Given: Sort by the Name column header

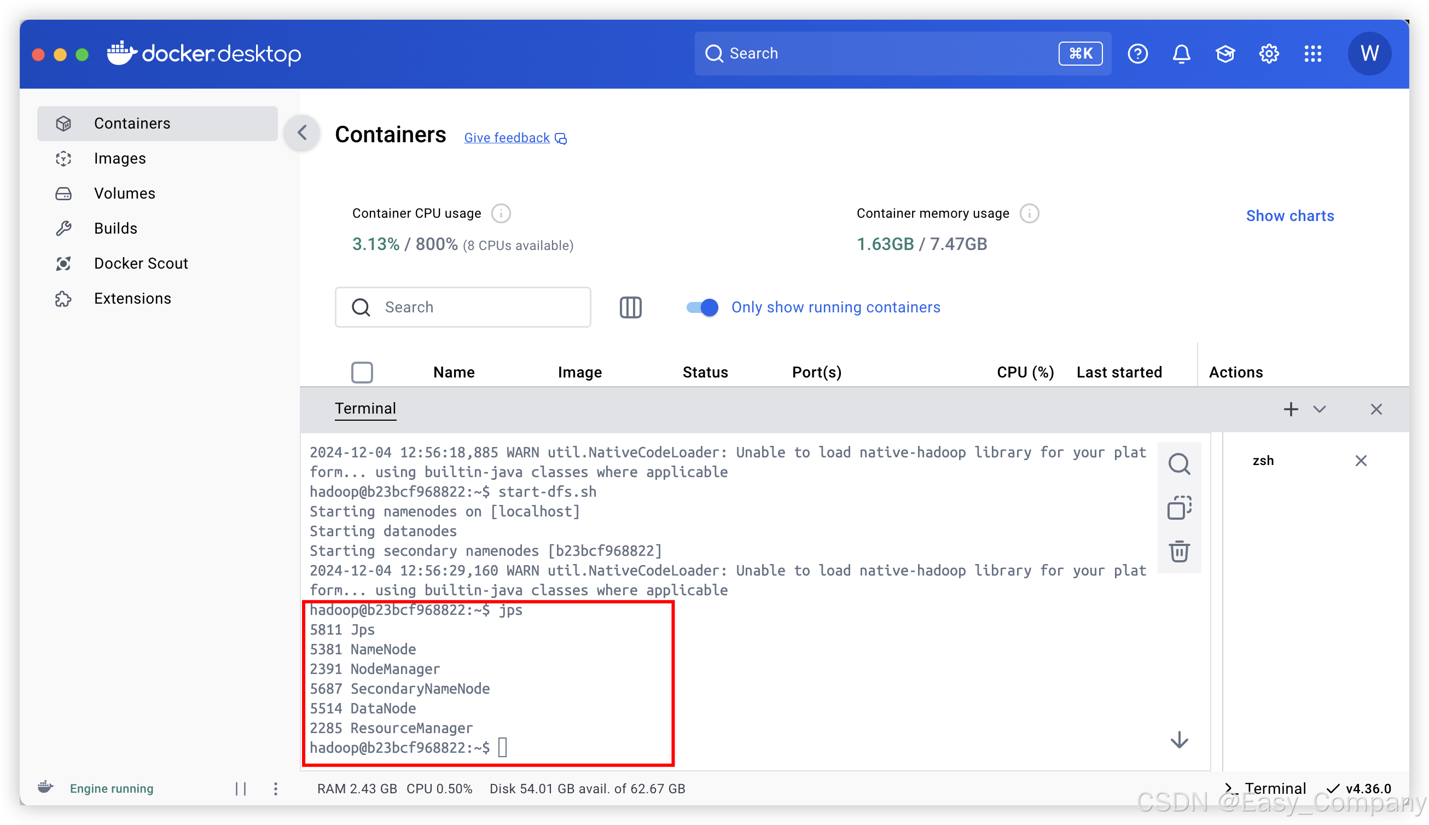Looking at the screenshot, I should click(454, 372).
